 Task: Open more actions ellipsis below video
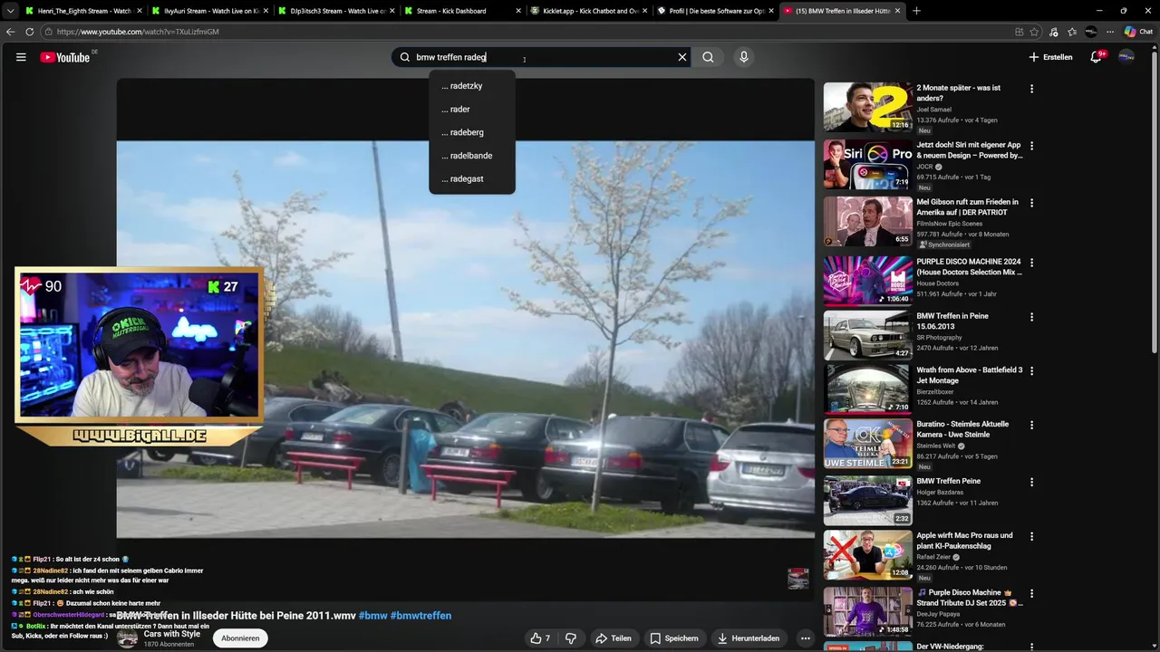coord(805,638)
